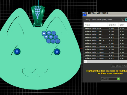The height and width of the screenshot is (95, 127).
Task: Click the left scroll arrow under the table
Action: (x=85, y=61)
